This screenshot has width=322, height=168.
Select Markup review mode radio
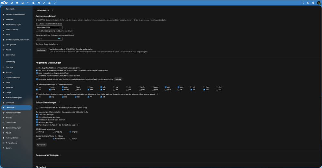(37, 132)
